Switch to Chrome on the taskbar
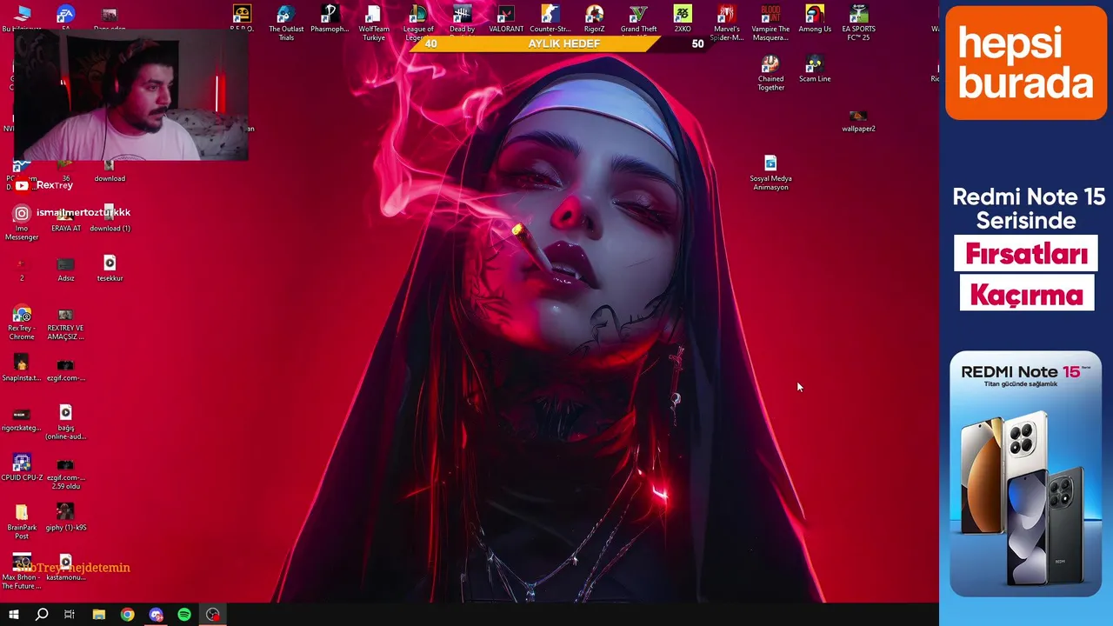Image resolution: width=1113 pixels, height=626 pixels. pos(128,615)
